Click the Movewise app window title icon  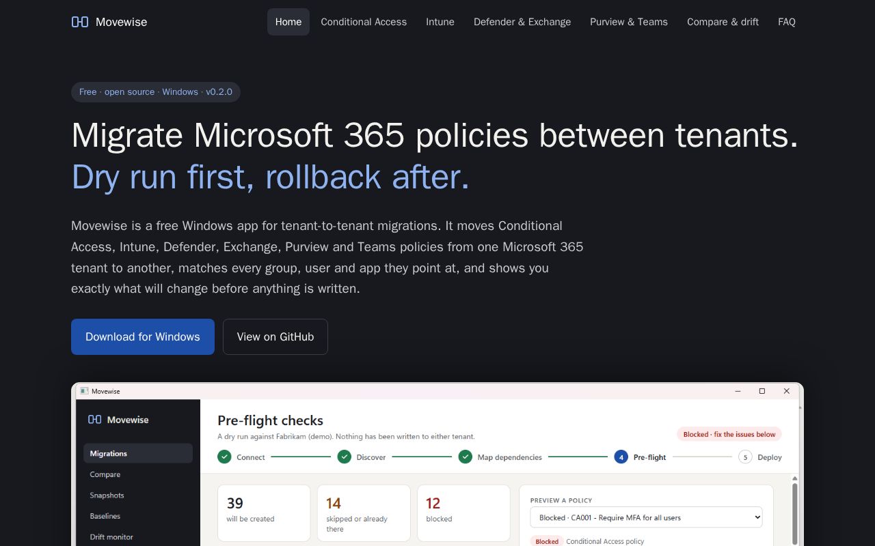[84, 391]
